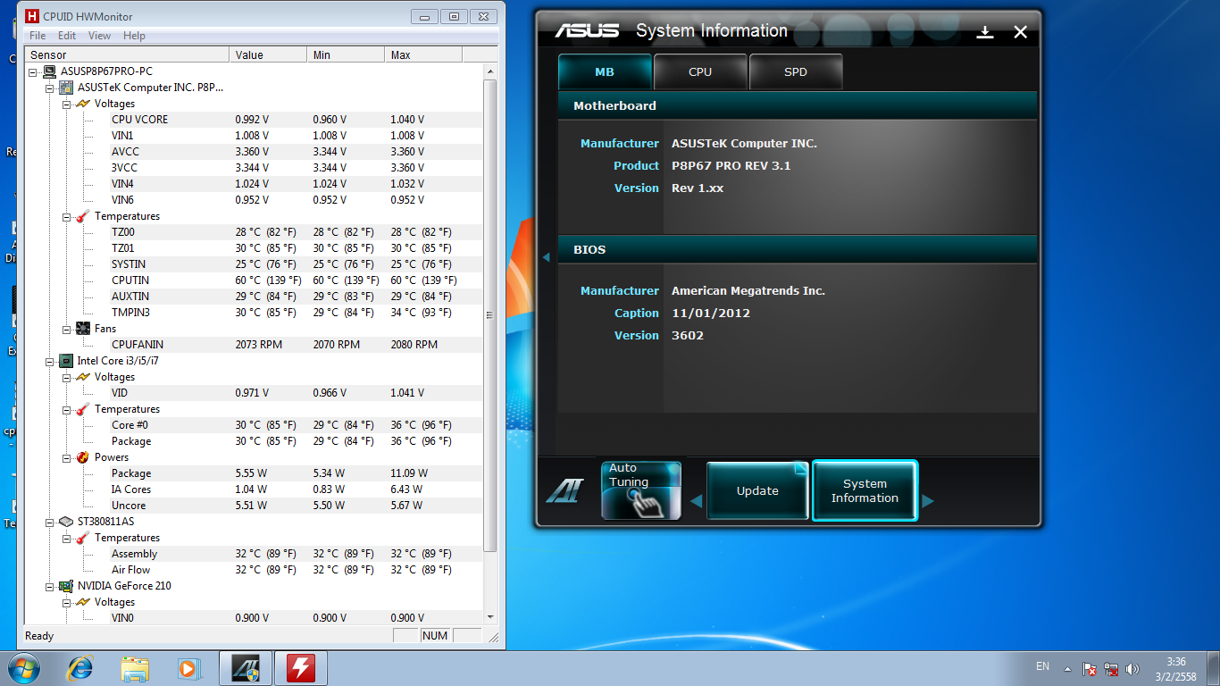This screenshot has height=686, width=1220.
Task: Click the computer icon beside ASUSP8P67PRO-PC
Action: [50, 71]
